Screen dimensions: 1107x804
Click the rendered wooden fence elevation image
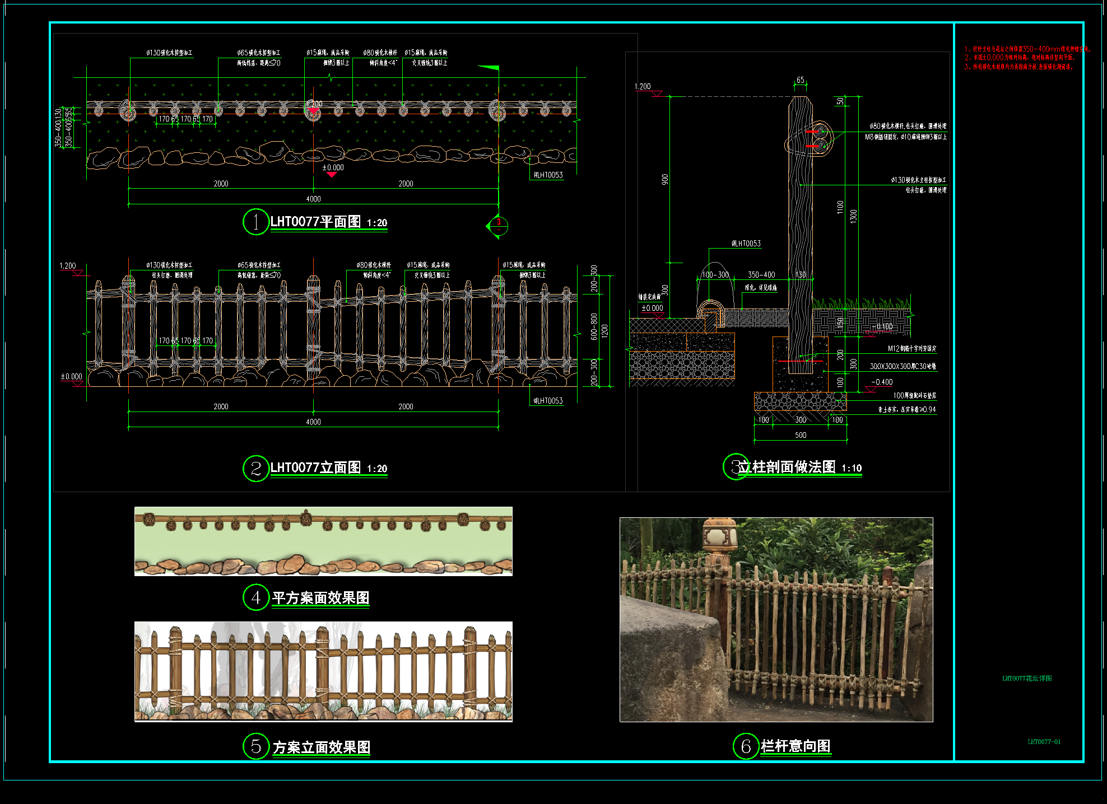pyautogui.click(x=323, y=671)
